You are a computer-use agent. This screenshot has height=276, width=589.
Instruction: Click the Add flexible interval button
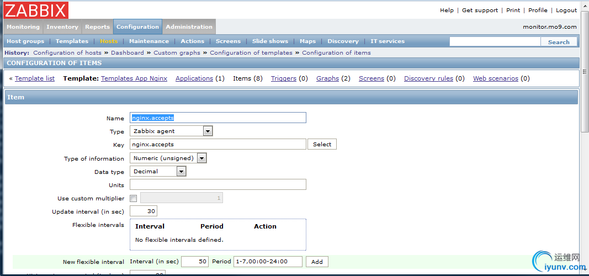tap(317, 262)
